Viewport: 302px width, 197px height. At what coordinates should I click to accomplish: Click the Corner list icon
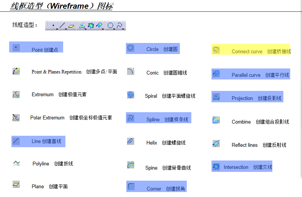tap(131, 186)
